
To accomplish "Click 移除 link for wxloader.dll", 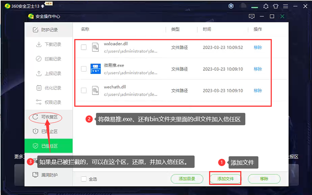I will point(258,47).
